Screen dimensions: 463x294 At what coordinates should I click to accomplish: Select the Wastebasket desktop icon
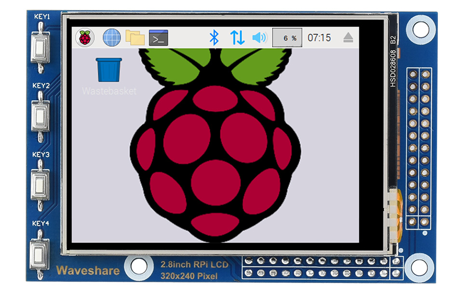(109, 70)
